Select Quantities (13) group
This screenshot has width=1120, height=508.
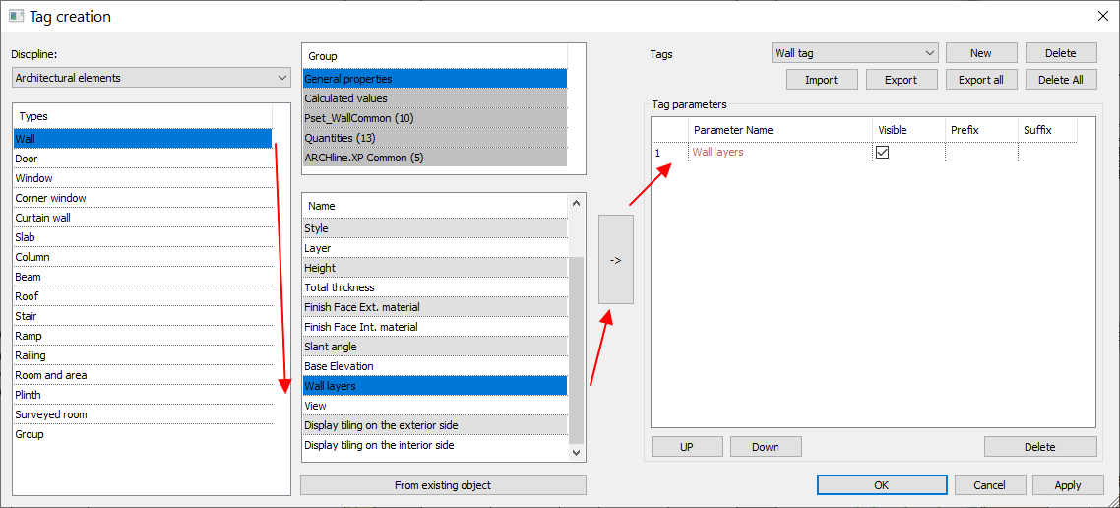[435, 137]
